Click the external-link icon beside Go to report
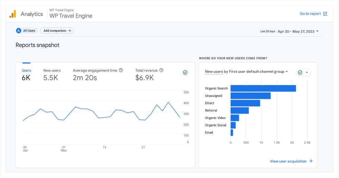This screenshot has width=339, height=178. pos(325,14)
